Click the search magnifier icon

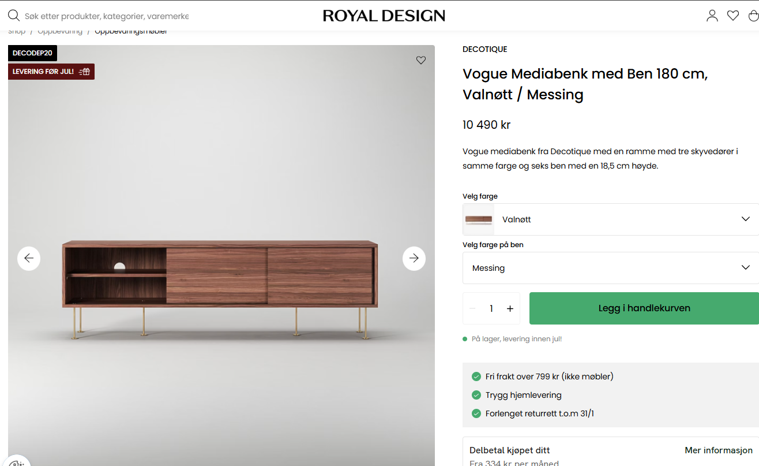13,16
